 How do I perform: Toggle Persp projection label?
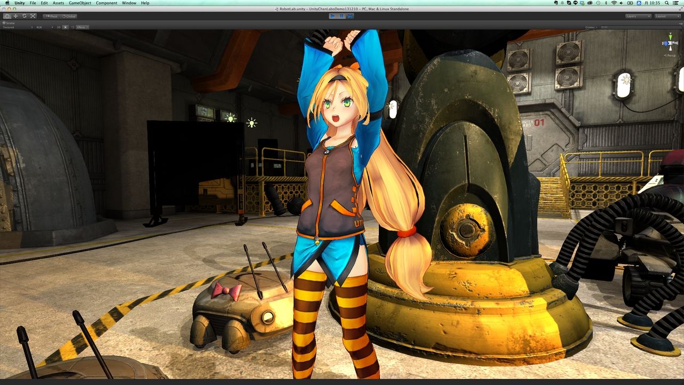click(x=671, y=55)
